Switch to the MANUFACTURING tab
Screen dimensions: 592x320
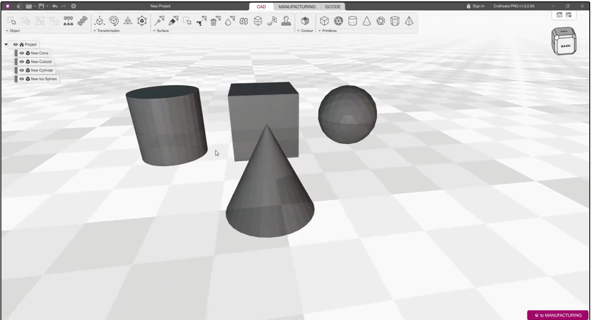tap(296, 7)
